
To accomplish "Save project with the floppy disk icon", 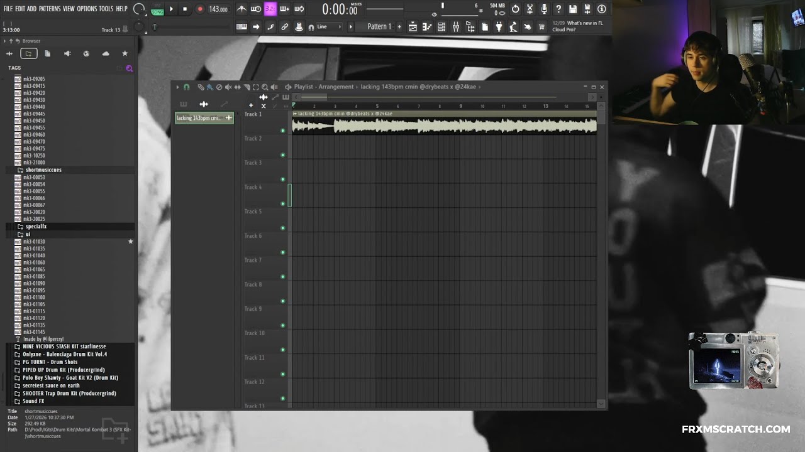I will pyautogui.click(x=573, y=9).
